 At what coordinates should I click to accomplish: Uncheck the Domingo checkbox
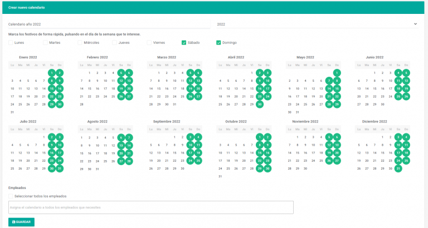point(218,42)
